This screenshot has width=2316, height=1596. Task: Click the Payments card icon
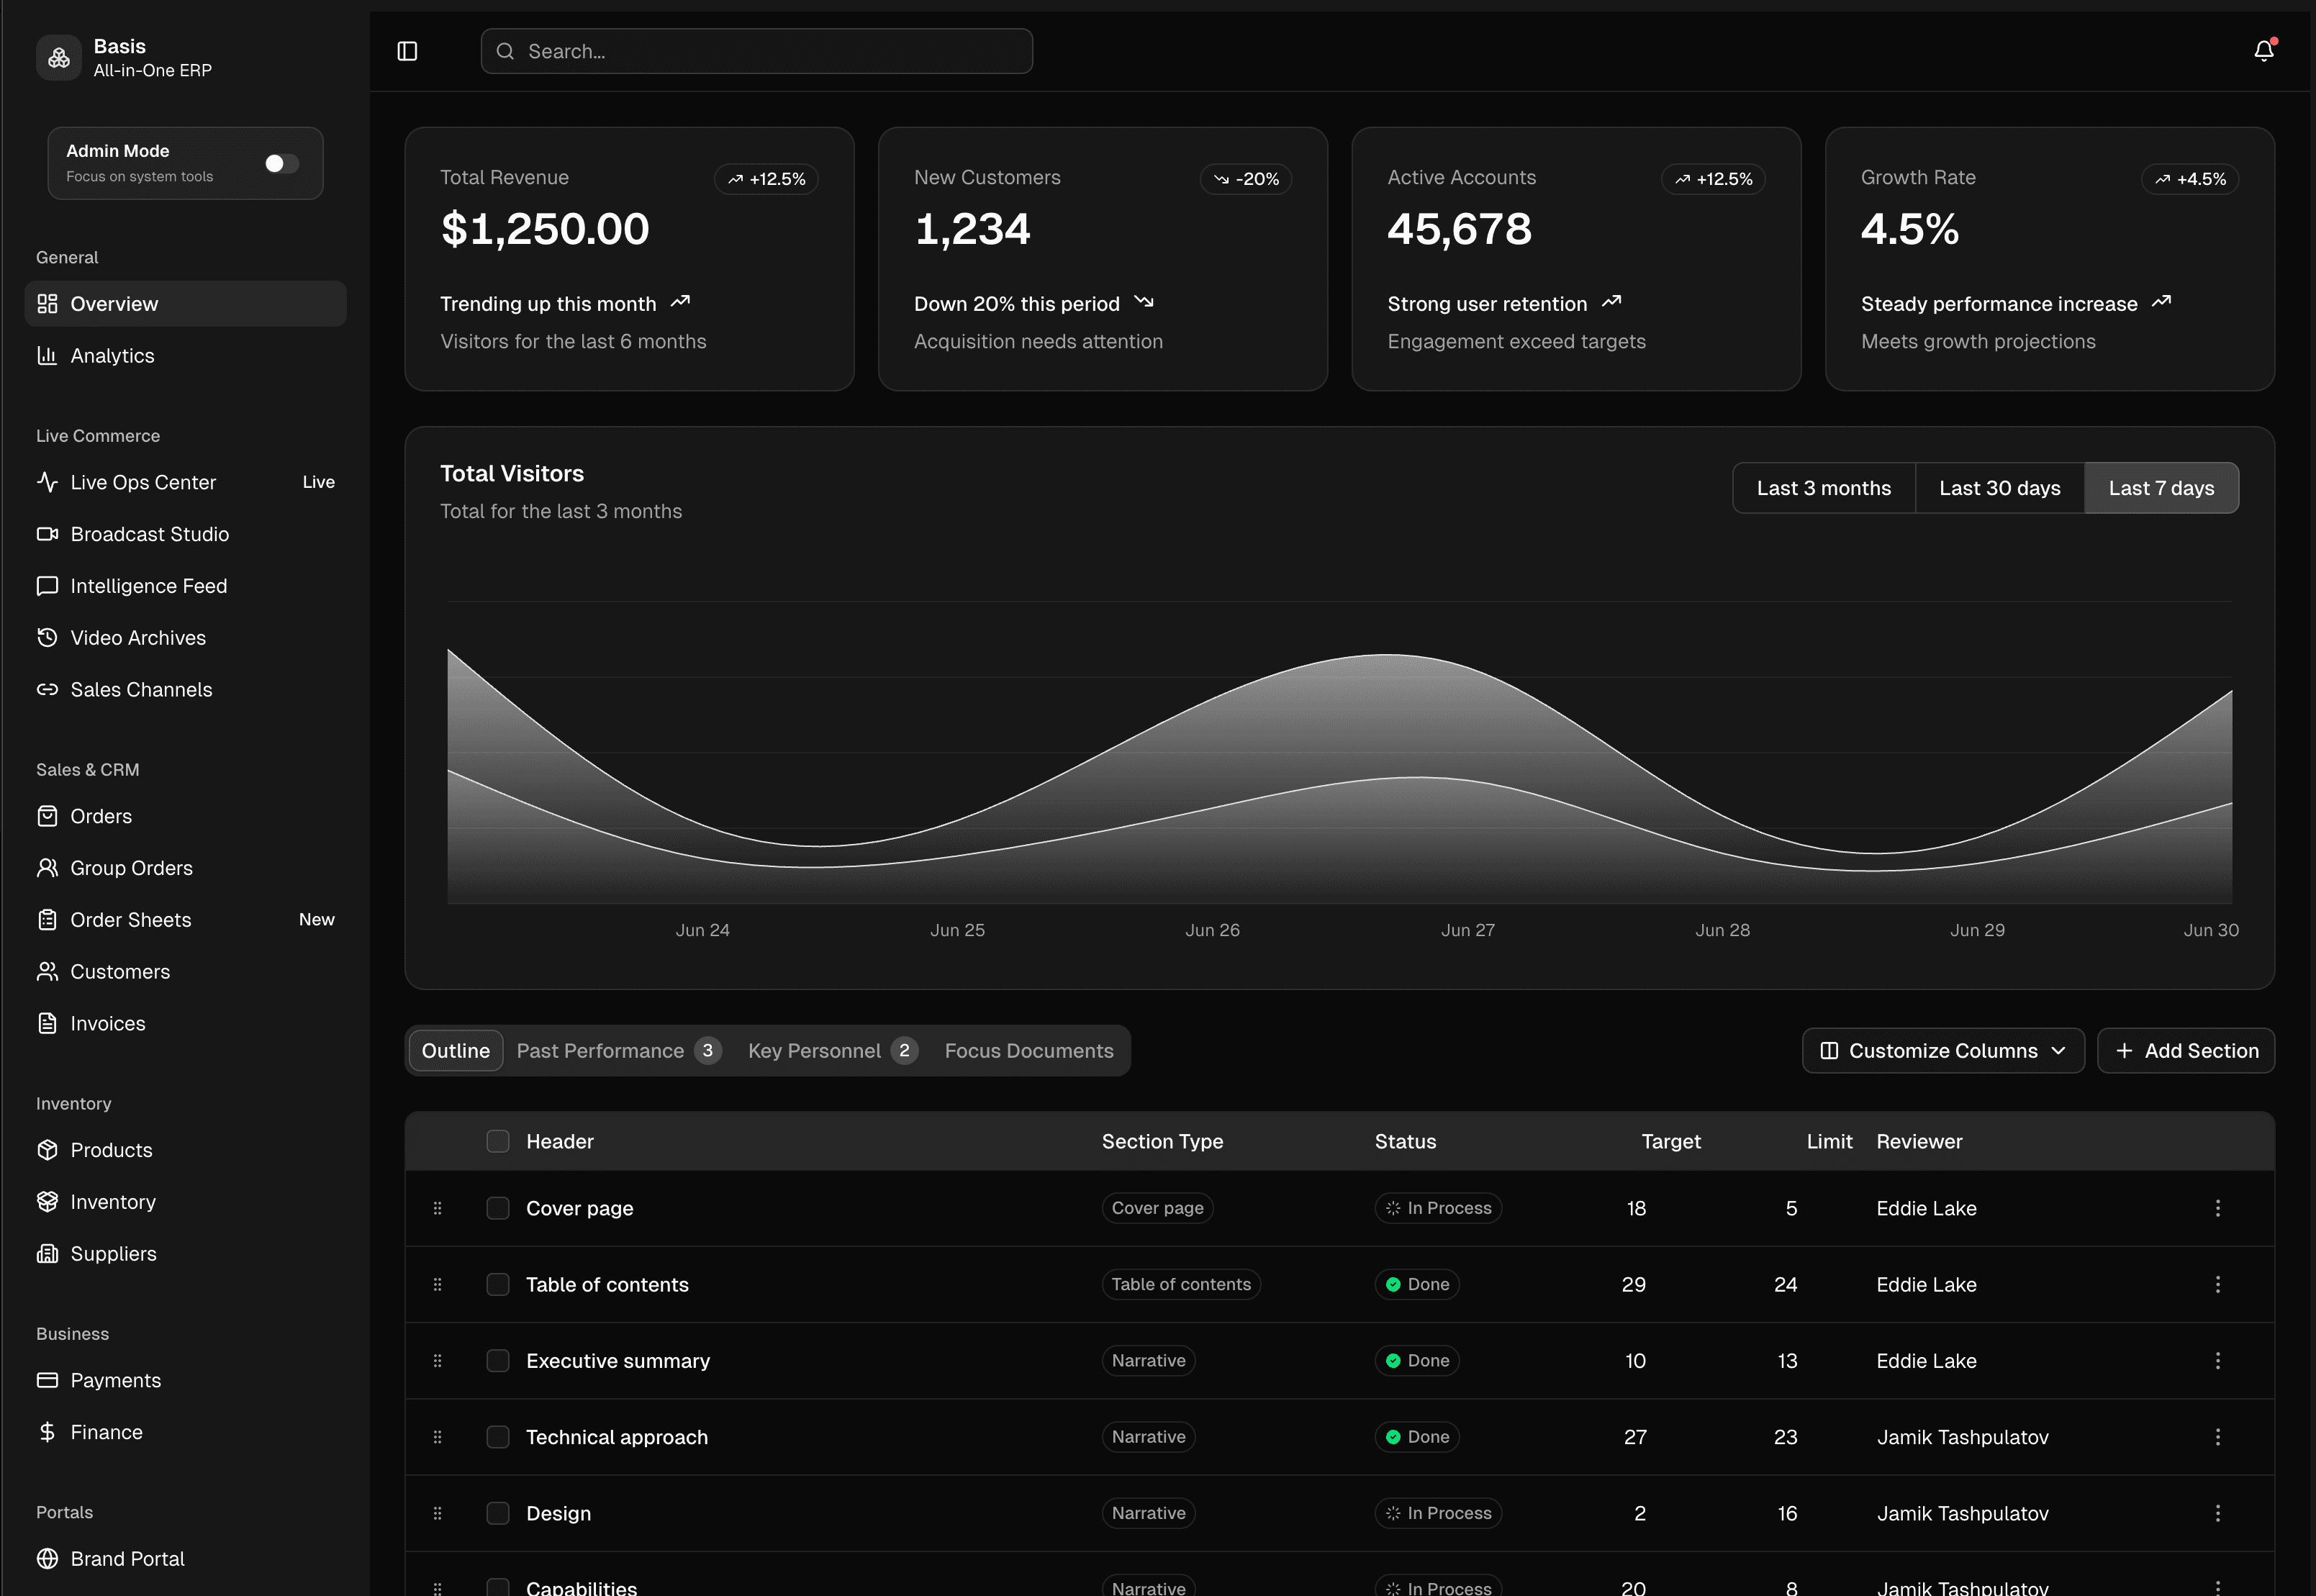click(47, 1380)
